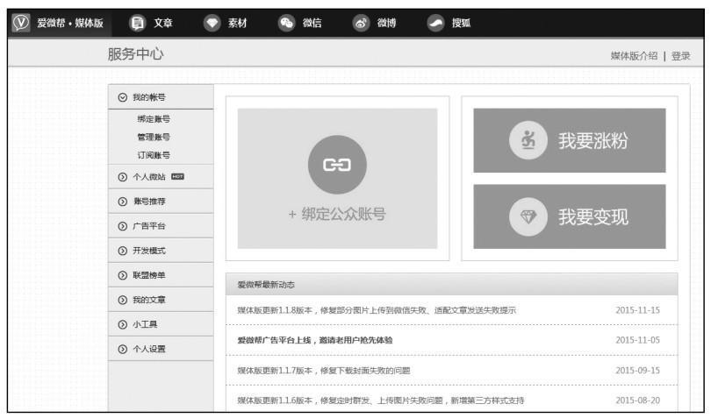Click the HOT badge beside 个人微站
Screen dimensions: 711x418
[177, 177]
